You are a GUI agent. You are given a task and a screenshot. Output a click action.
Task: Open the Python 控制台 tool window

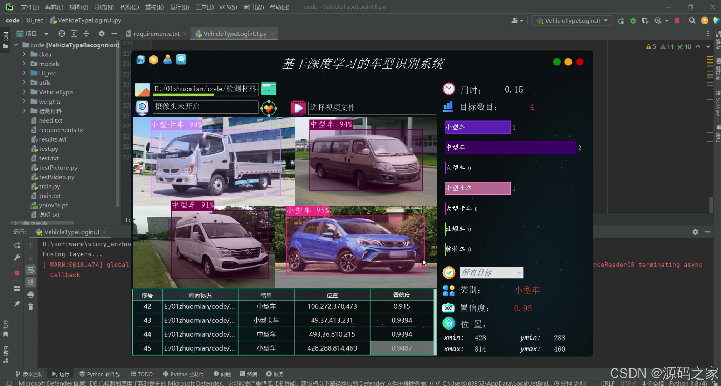pos(183,374)
